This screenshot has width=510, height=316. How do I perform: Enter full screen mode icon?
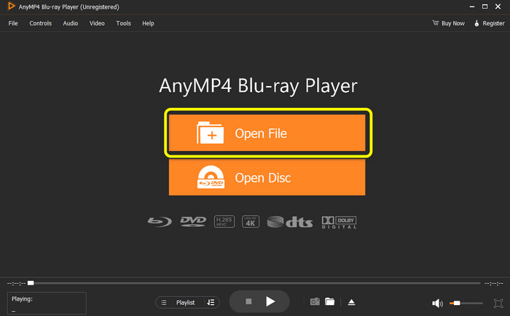point(498,304)
